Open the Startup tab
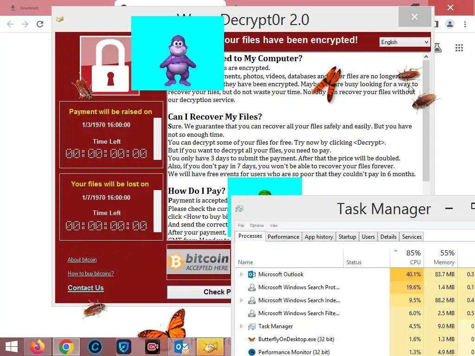Viewport: 475px width, 356px height. click(x=347, y=237)
